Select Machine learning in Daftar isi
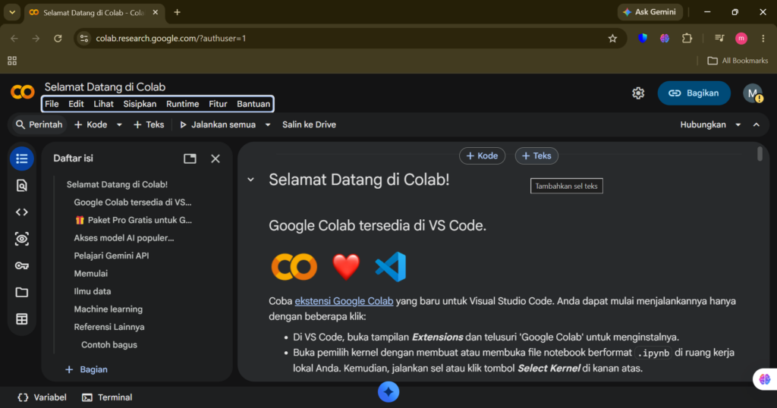 click(108, 309)
